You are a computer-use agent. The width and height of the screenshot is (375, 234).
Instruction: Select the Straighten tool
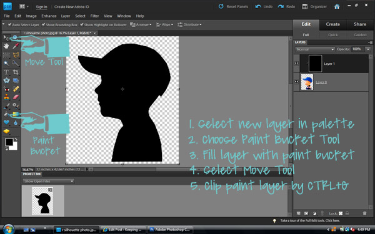point(16,80)
